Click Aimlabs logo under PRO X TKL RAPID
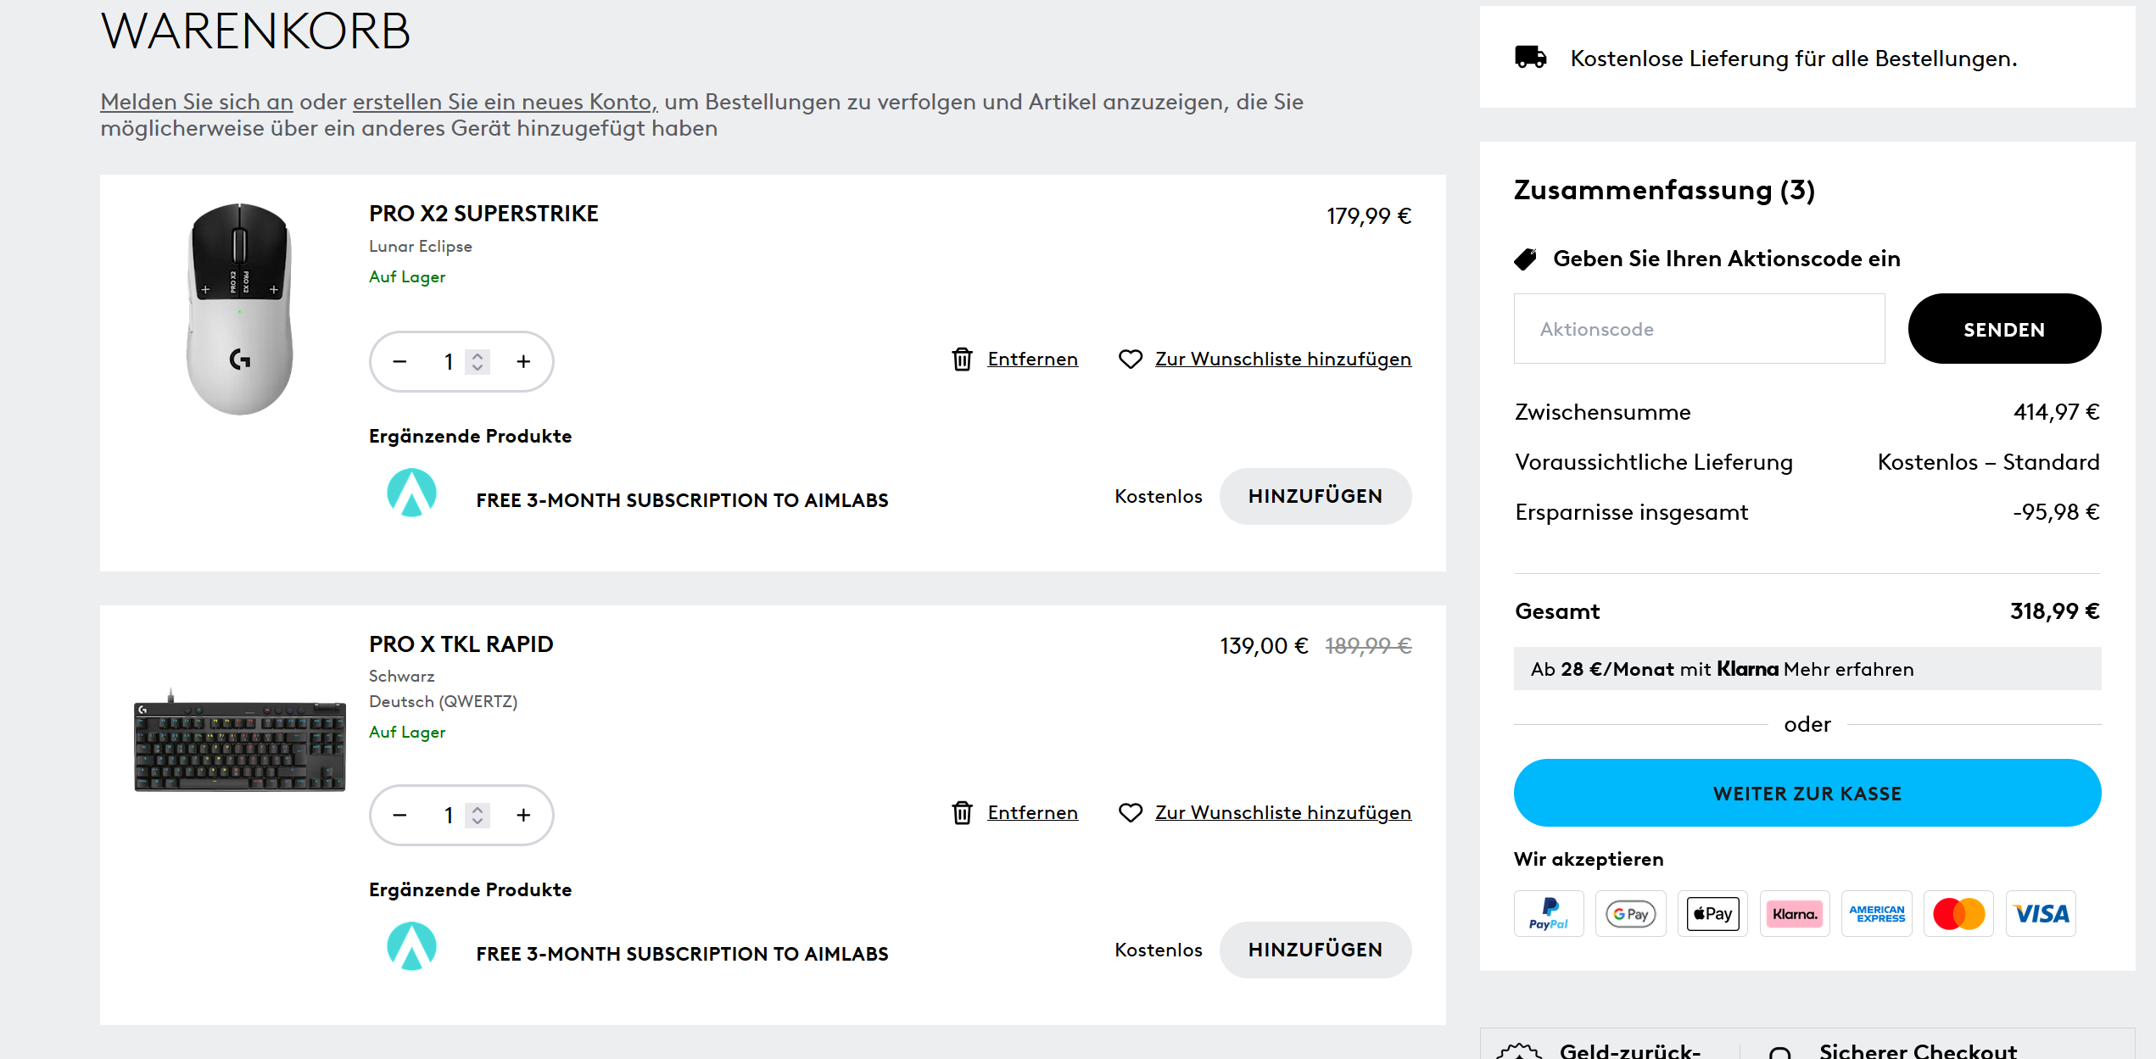This screenshot has height=1059, width=2156. click(x=411, y=948)
